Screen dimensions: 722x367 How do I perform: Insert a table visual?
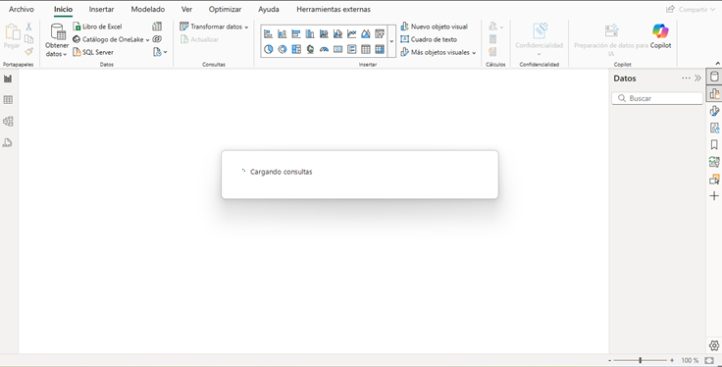pyautogui.click(x=366, y=49)
